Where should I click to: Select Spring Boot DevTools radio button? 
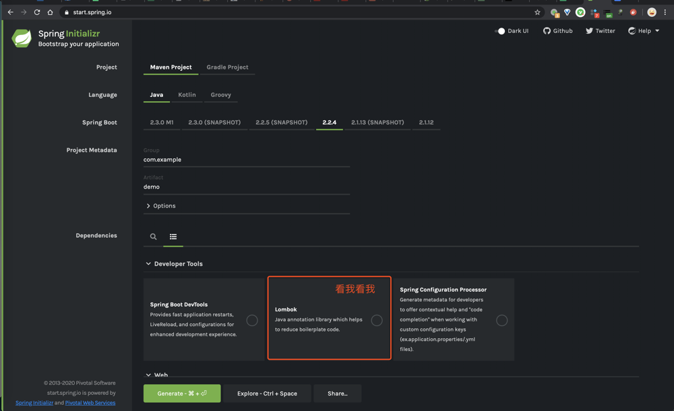[x=252, y=321]
